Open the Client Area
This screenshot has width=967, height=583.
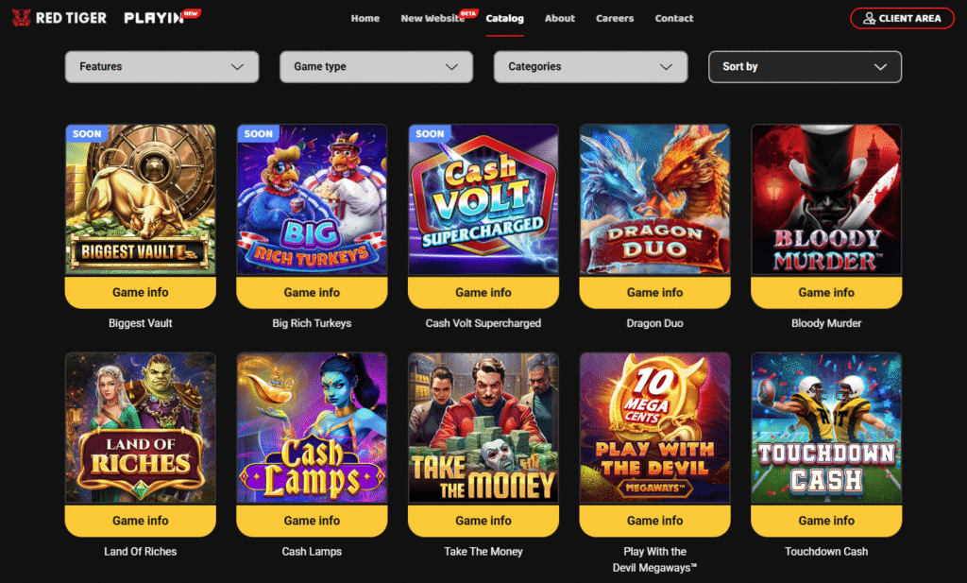(902, 19)
